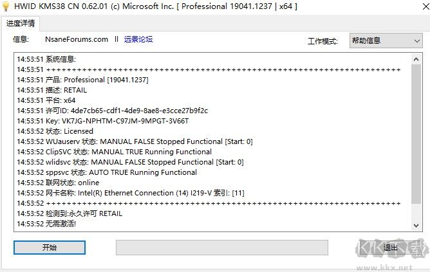Click the log scrollbar down arrow
The width and height of the screenshot is (430, 272).
[x=416, y=226]
